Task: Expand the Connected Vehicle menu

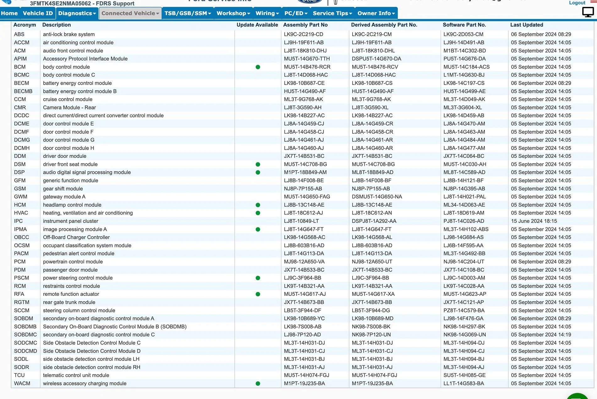Action: coord(130,13)
